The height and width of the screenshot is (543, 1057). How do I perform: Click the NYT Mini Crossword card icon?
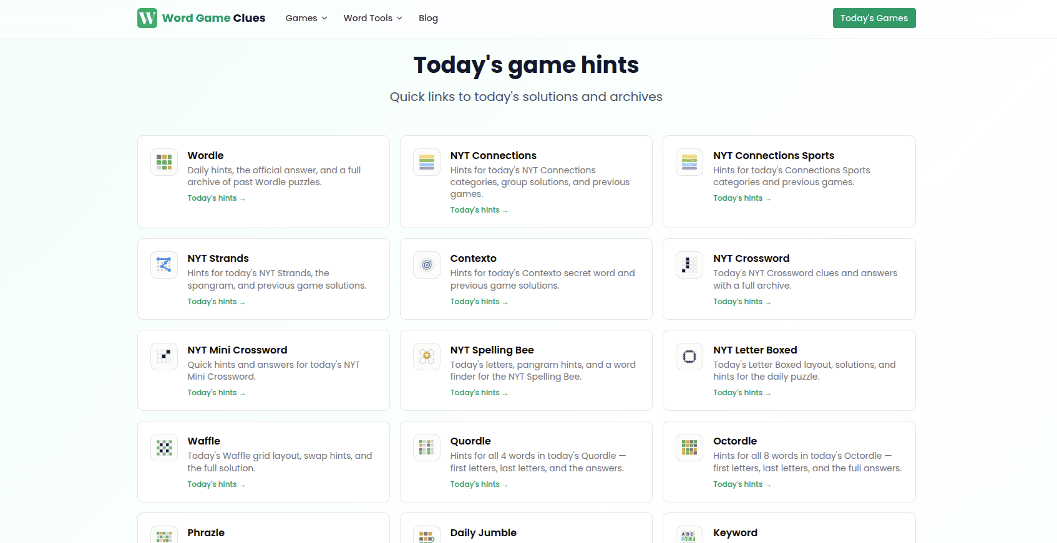pos(164,357)
